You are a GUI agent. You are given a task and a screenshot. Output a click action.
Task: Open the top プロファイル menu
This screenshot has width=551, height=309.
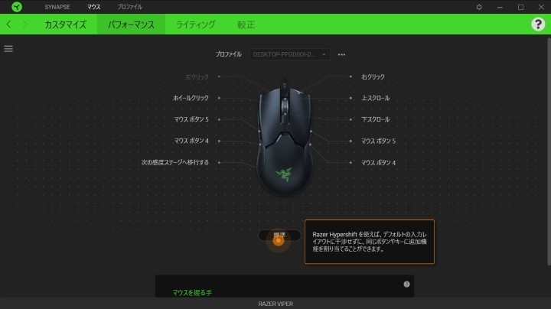coord(129,7)
